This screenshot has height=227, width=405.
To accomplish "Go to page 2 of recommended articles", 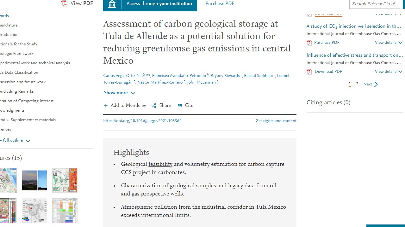I will [357, 84].
